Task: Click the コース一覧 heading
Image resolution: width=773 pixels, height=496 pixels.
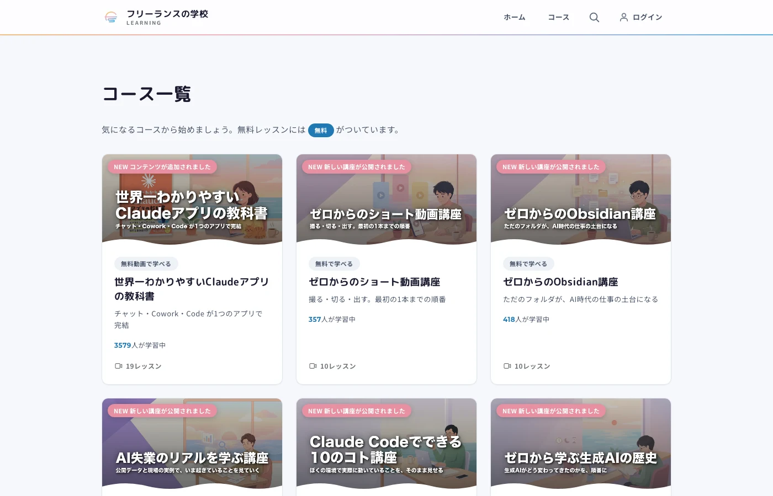Action: click(x=147, y=94)
